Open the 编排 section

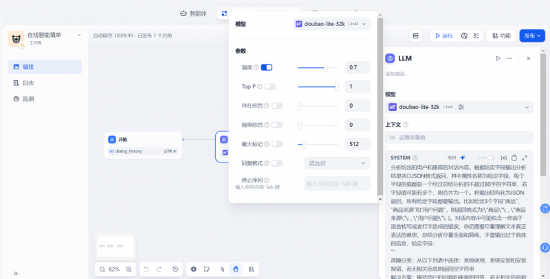click(45, 66)
